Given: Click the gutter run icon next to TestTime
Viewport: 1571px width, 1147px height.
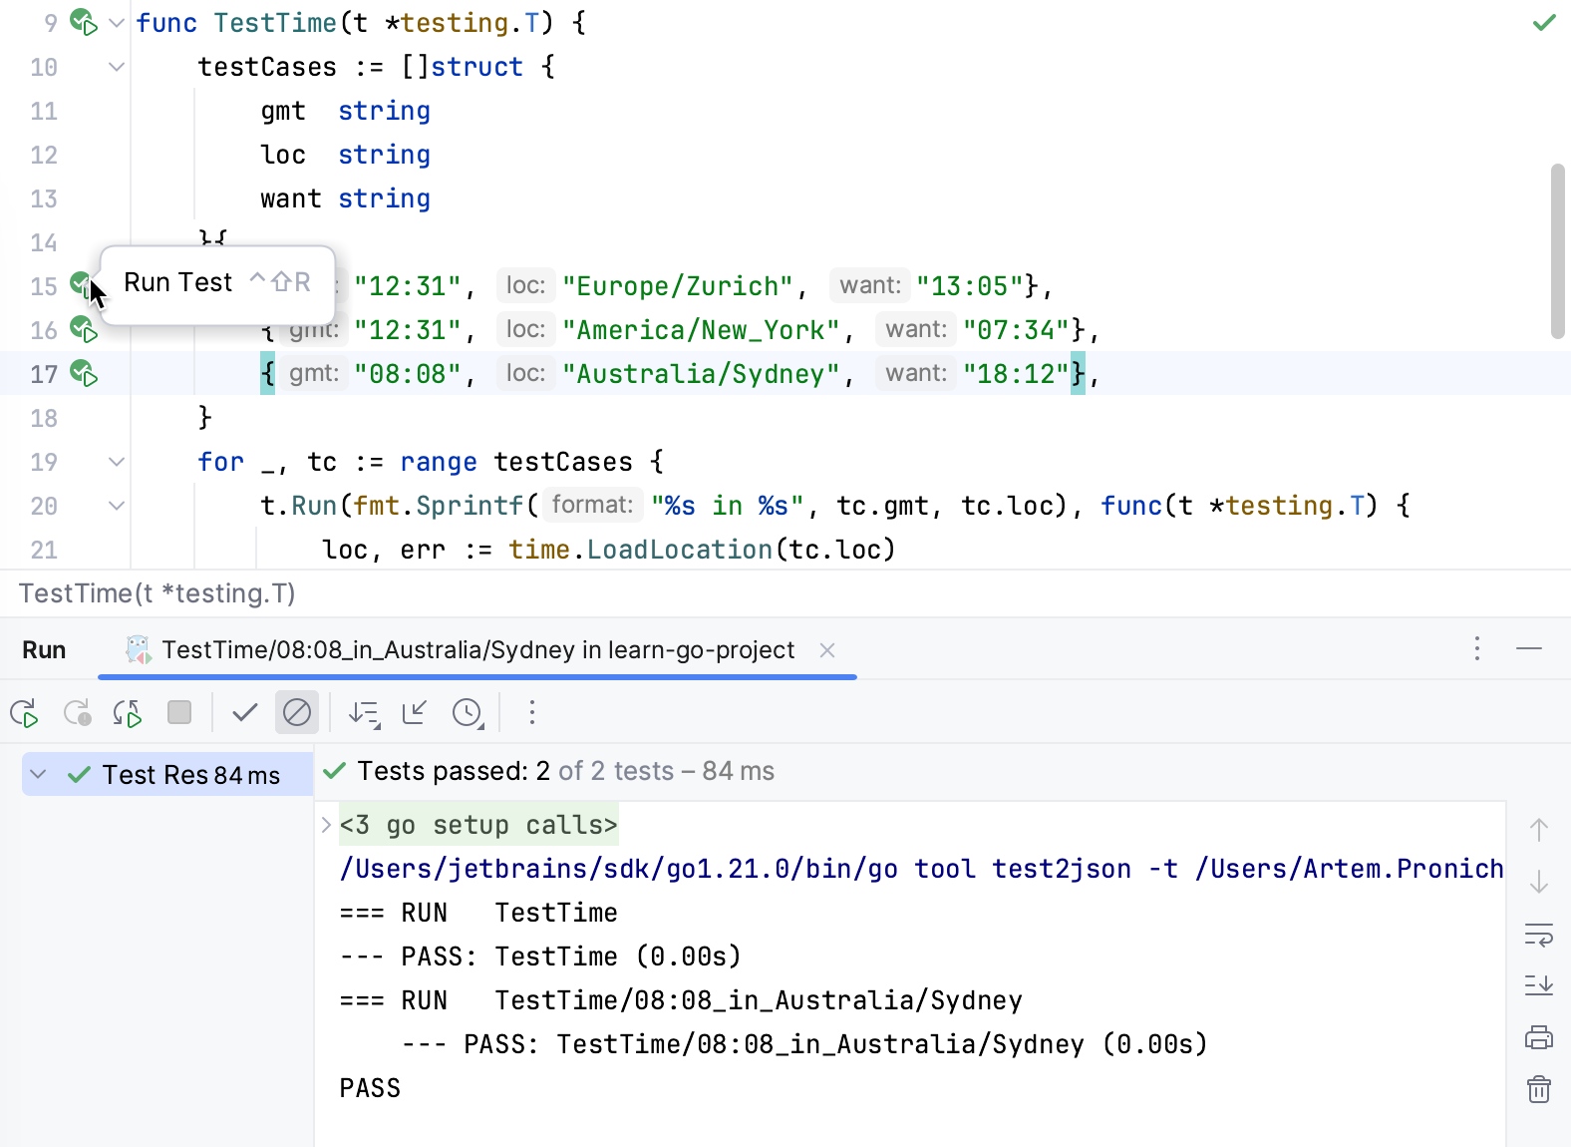Looking at the screenshot, I should [x=84, y=22].
